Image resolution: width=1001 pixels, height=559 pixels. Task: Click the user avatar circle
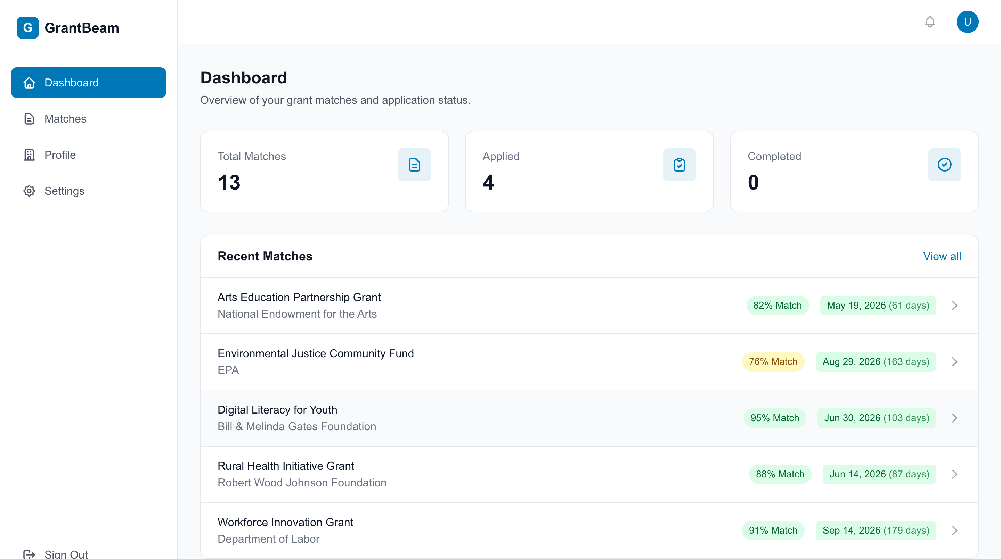(x=968, y=22)
